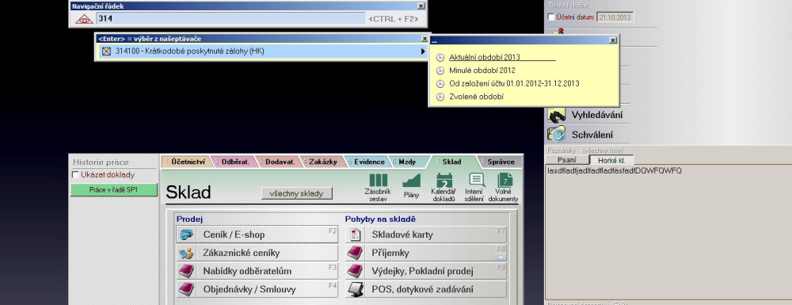Screen dimensions: 792x305
Task: Switch to the Horké kl. tab
Action: pyautogui.click(x=611, y=160)
